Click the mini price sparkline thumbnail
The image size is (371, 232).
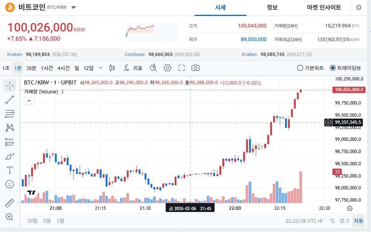[152, 32]
